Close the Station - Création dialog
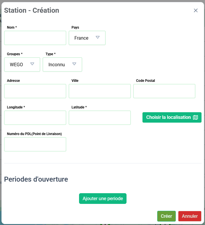The height and width of the screenshot is (225, 205). point(196,10)
